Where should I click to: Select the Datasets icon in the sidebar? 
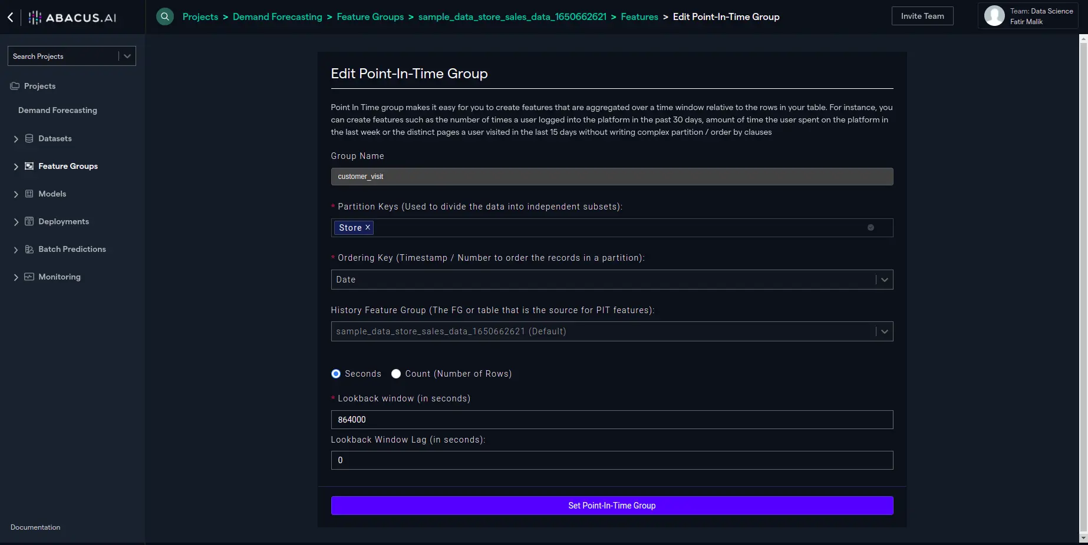coord(29,138)
